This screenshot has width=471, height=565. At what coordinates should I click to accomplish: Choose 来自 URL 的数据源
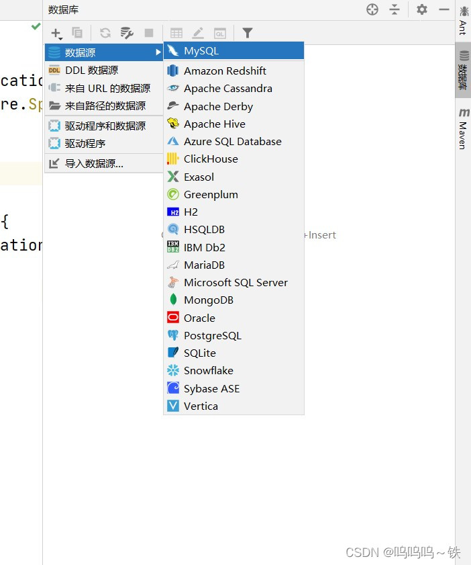[104, 88]
